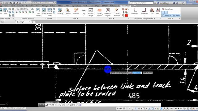Screen dimensions: 198x111
Task: Expand the Edit panel
Action: [75, 18]
